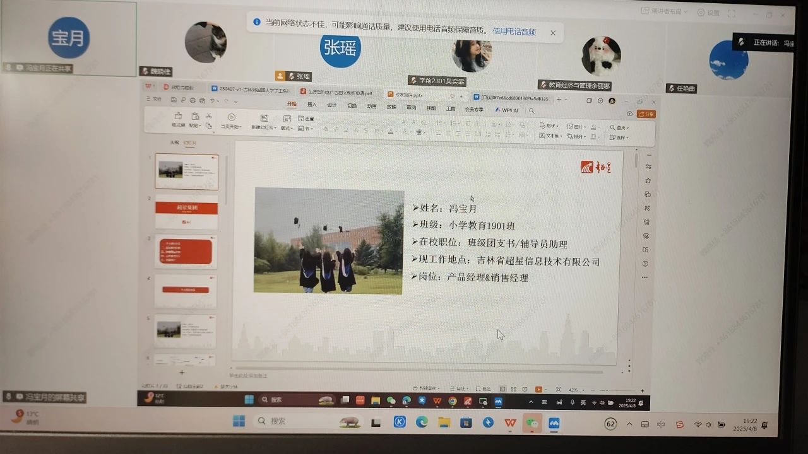Screen dimensions: 808x454
Task: Select the 张瑶 participant avatar
Action: [340, 48]
